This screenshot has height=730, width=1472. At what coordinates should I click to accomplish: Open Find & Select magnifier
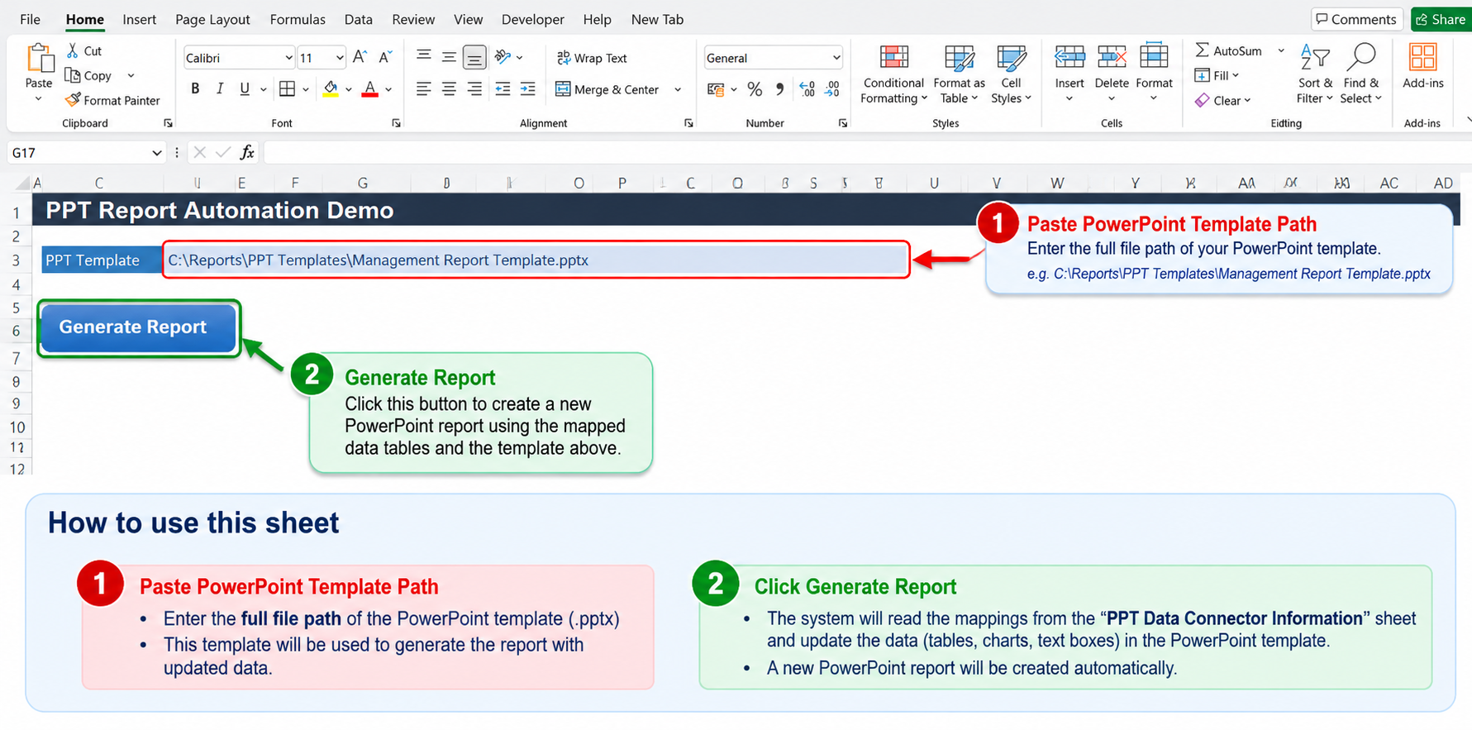pos(1360,74)
